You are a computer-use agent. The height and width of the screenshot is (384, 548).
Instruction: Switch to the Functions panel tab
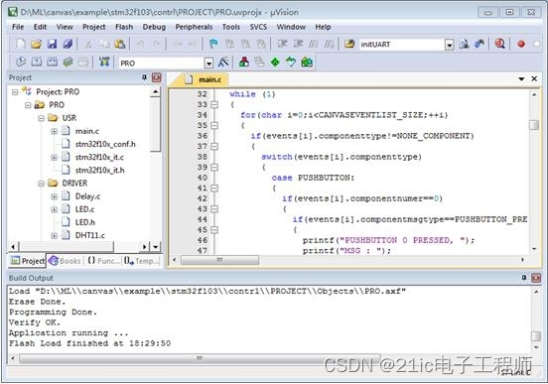103,261
